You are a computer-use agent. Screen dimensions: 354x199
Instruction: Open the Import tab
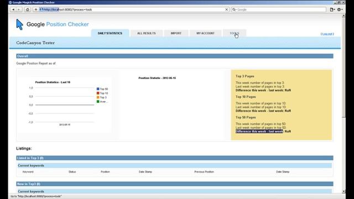(176, 33)
